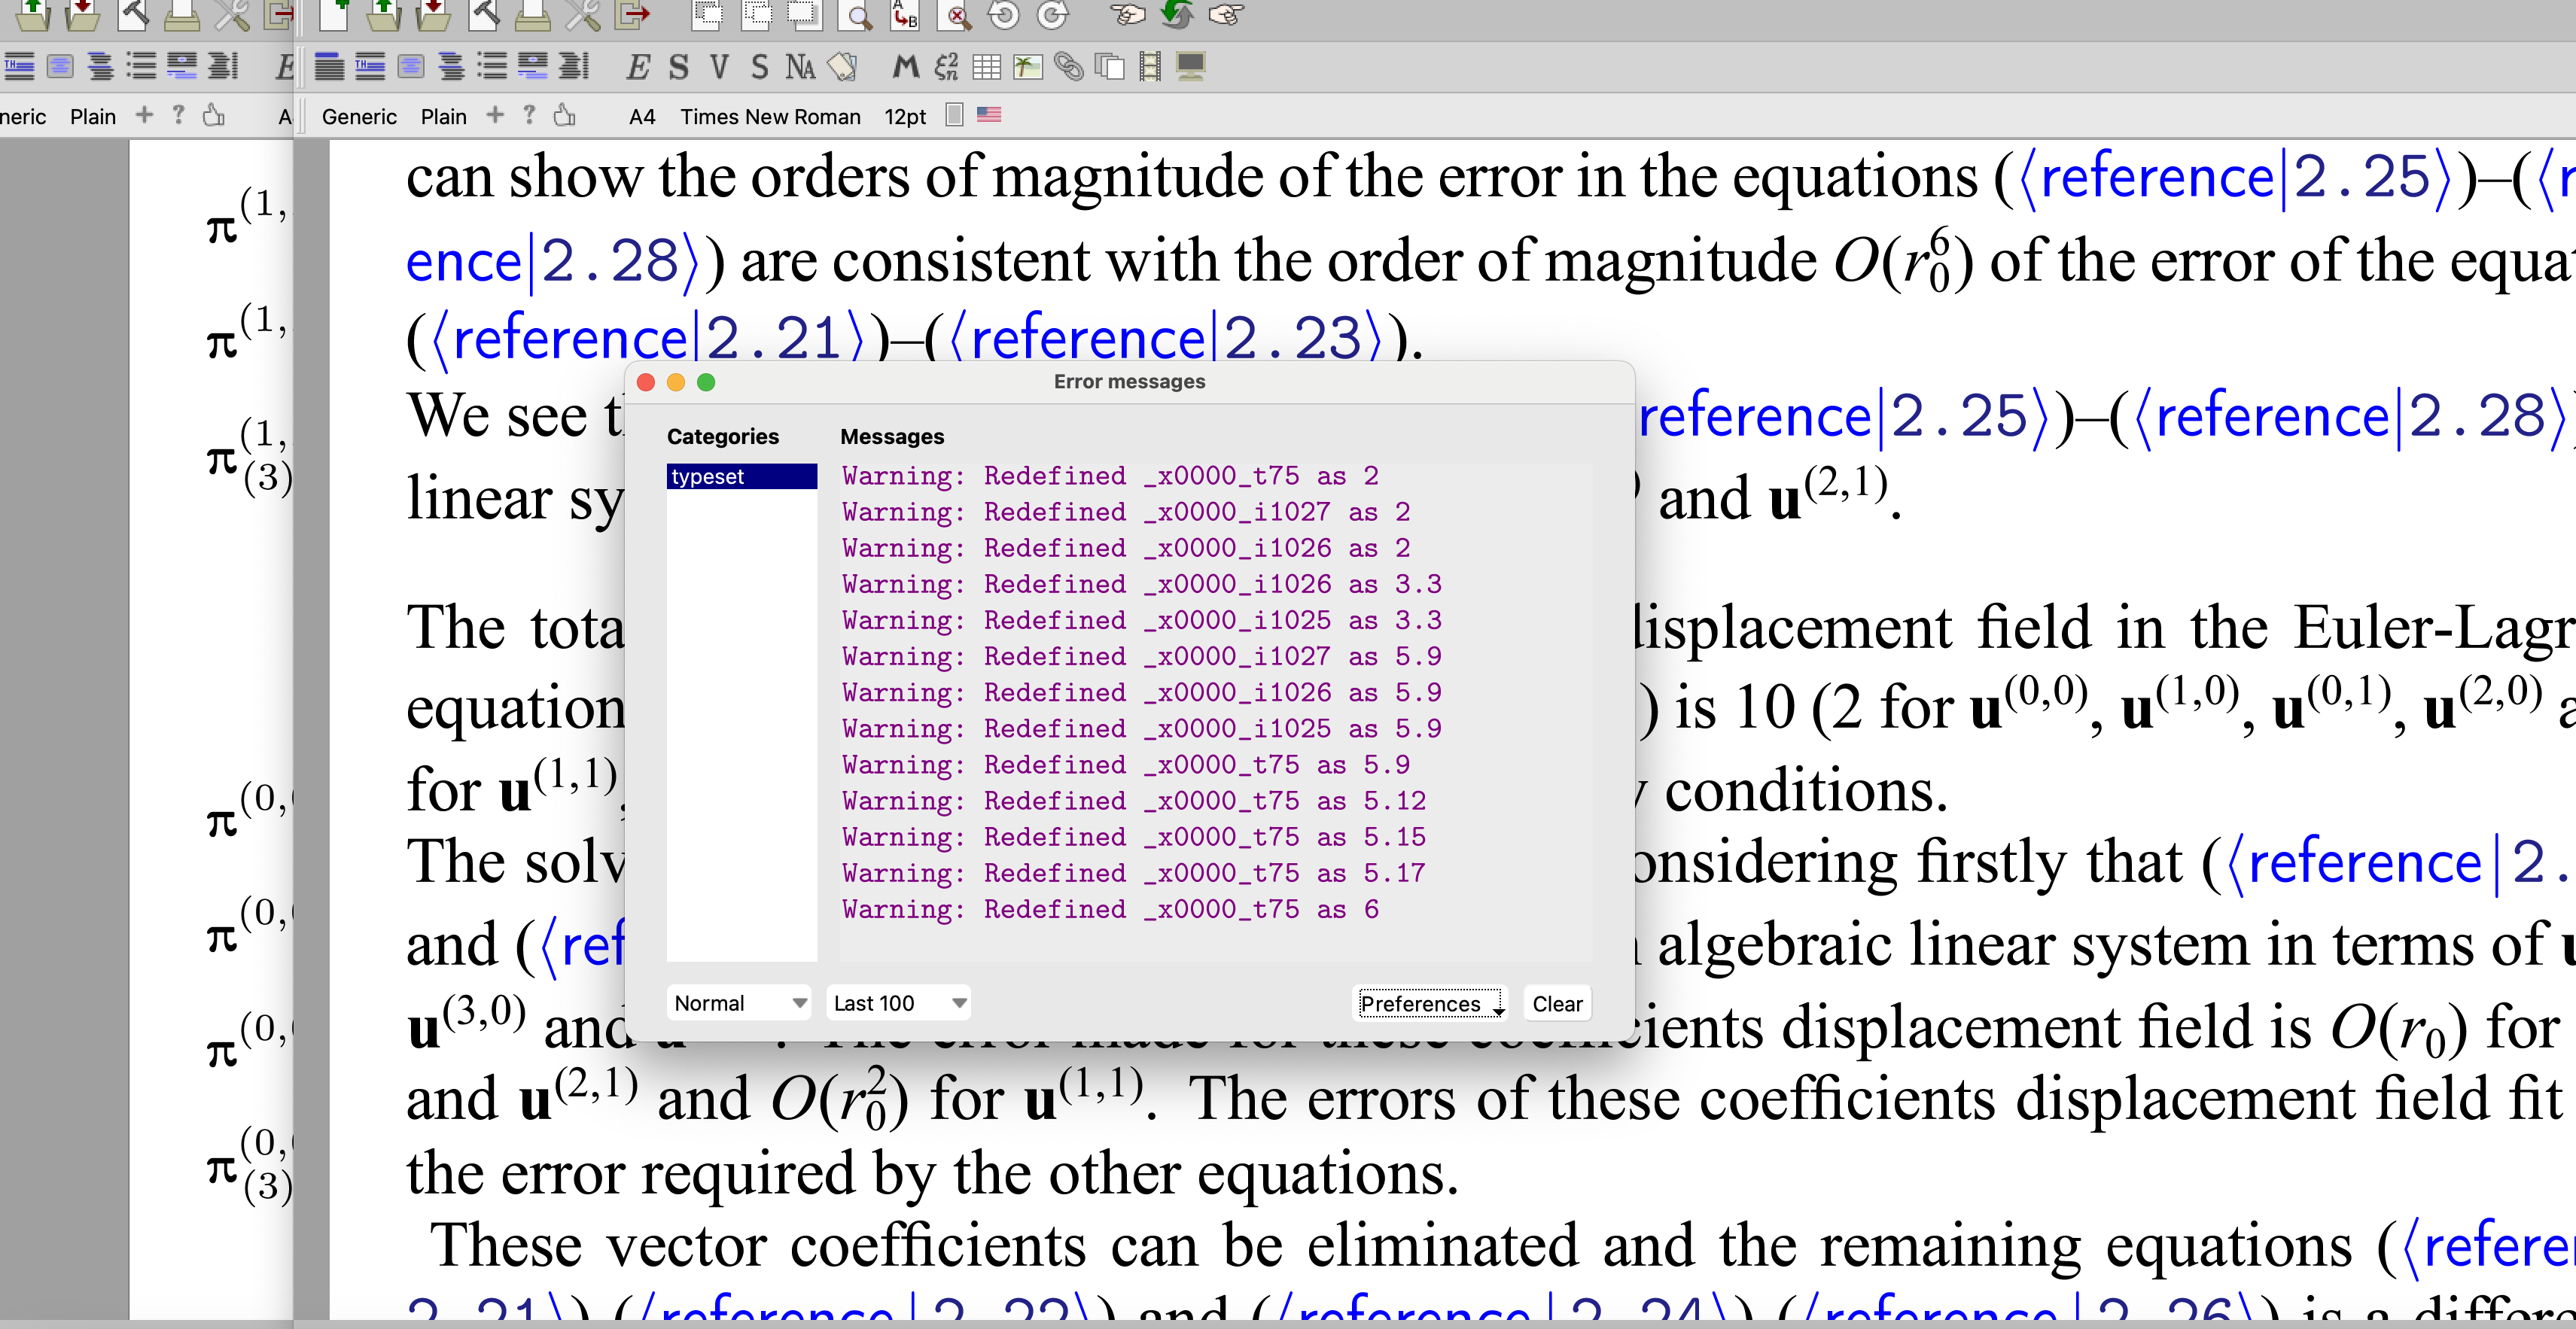Screen dimensions: 2576x1329
Task: Change the 12pt font size setting
Action: pos(905,117)
